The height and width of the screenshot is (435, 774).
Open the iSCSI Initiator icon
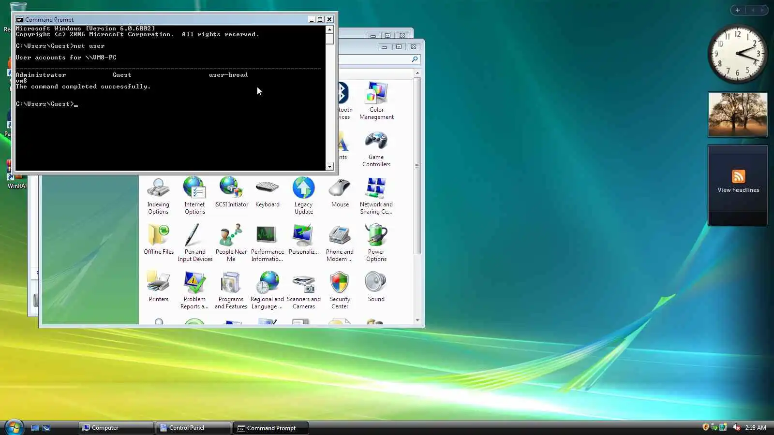(231, 192)
